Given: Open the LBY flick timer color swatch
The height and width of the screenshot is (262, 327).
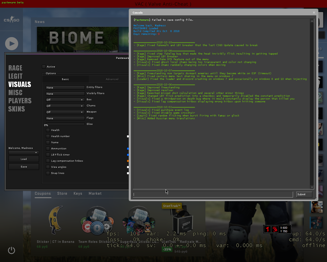Looking at the screenshot, I should pos(128,155).
